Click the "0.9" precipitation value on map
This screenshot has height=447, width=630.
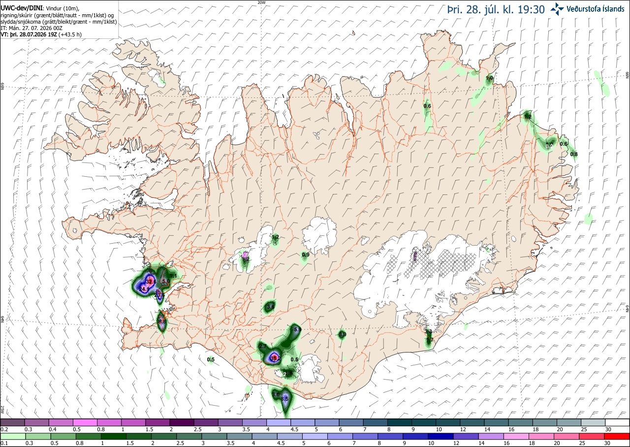(x=306, y=255)
